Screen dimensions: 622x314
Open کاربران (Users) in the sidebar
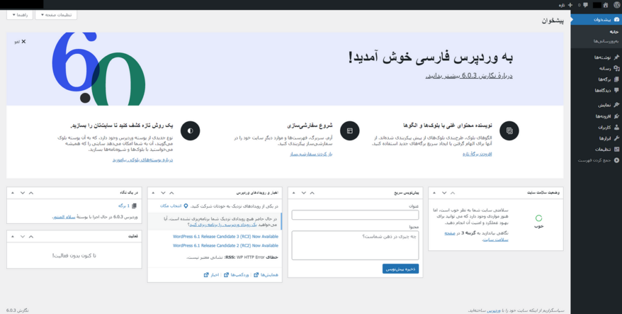pos(596,127)
